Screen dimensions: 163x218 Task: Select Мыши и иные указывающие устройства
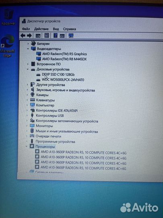[x=67, y=131]
